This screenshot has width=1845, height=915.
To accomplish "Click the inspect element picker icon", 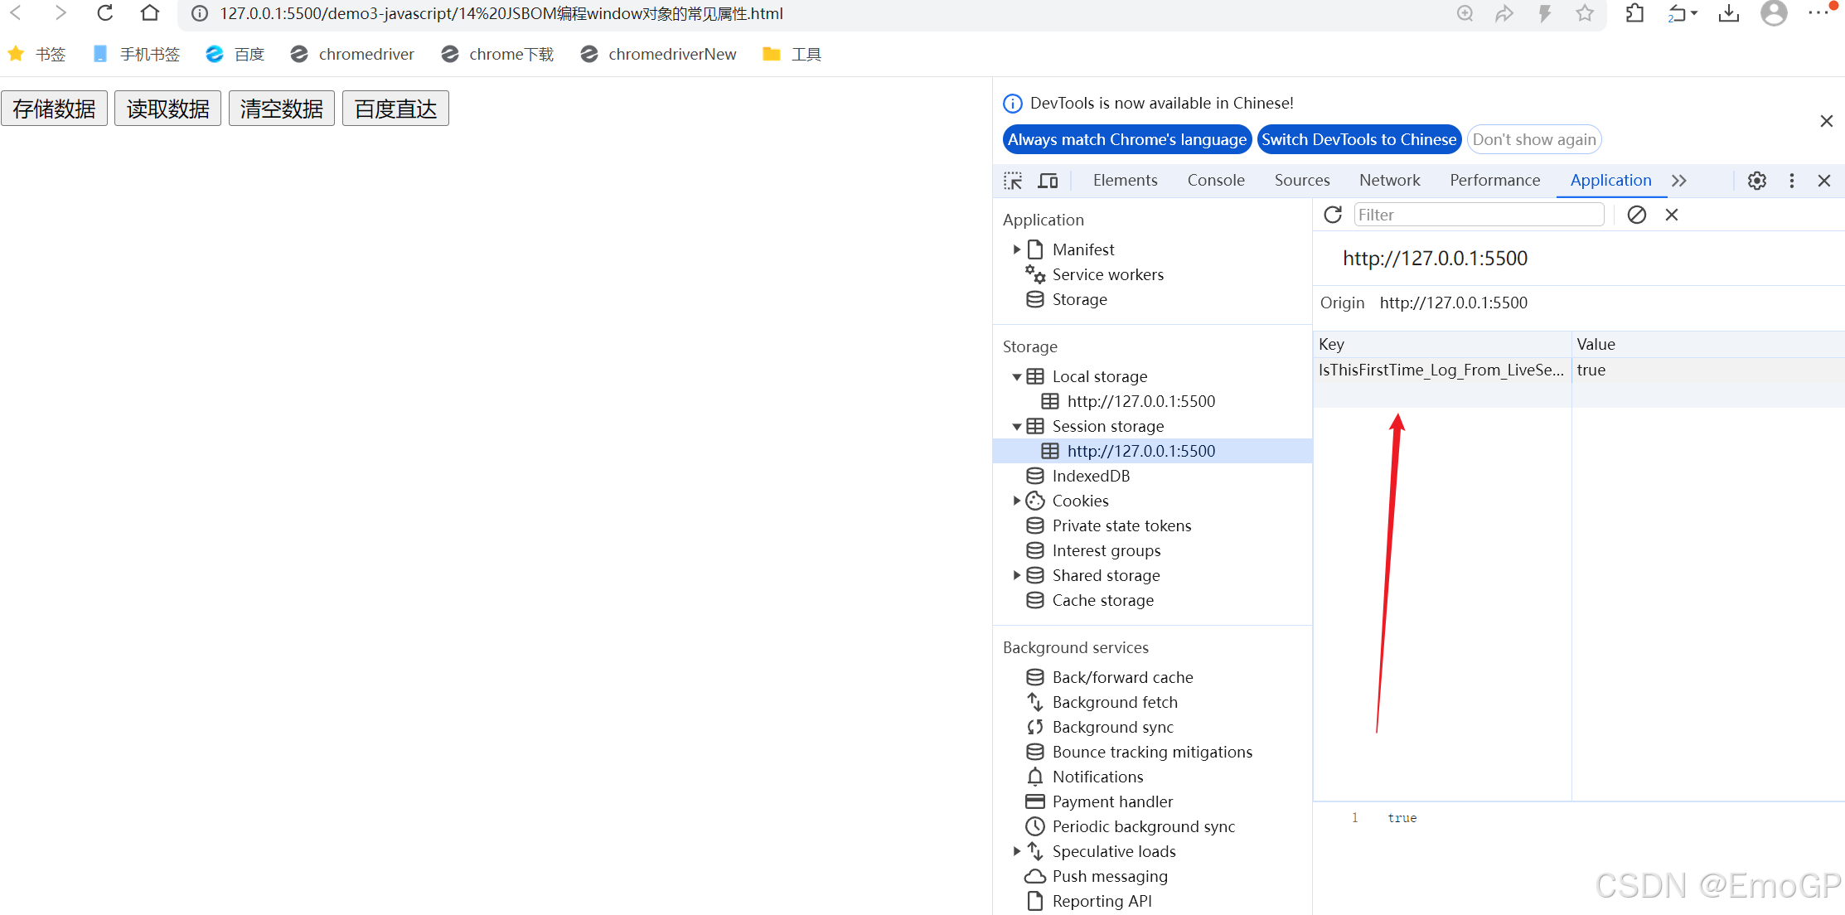I will point(1013,181).
